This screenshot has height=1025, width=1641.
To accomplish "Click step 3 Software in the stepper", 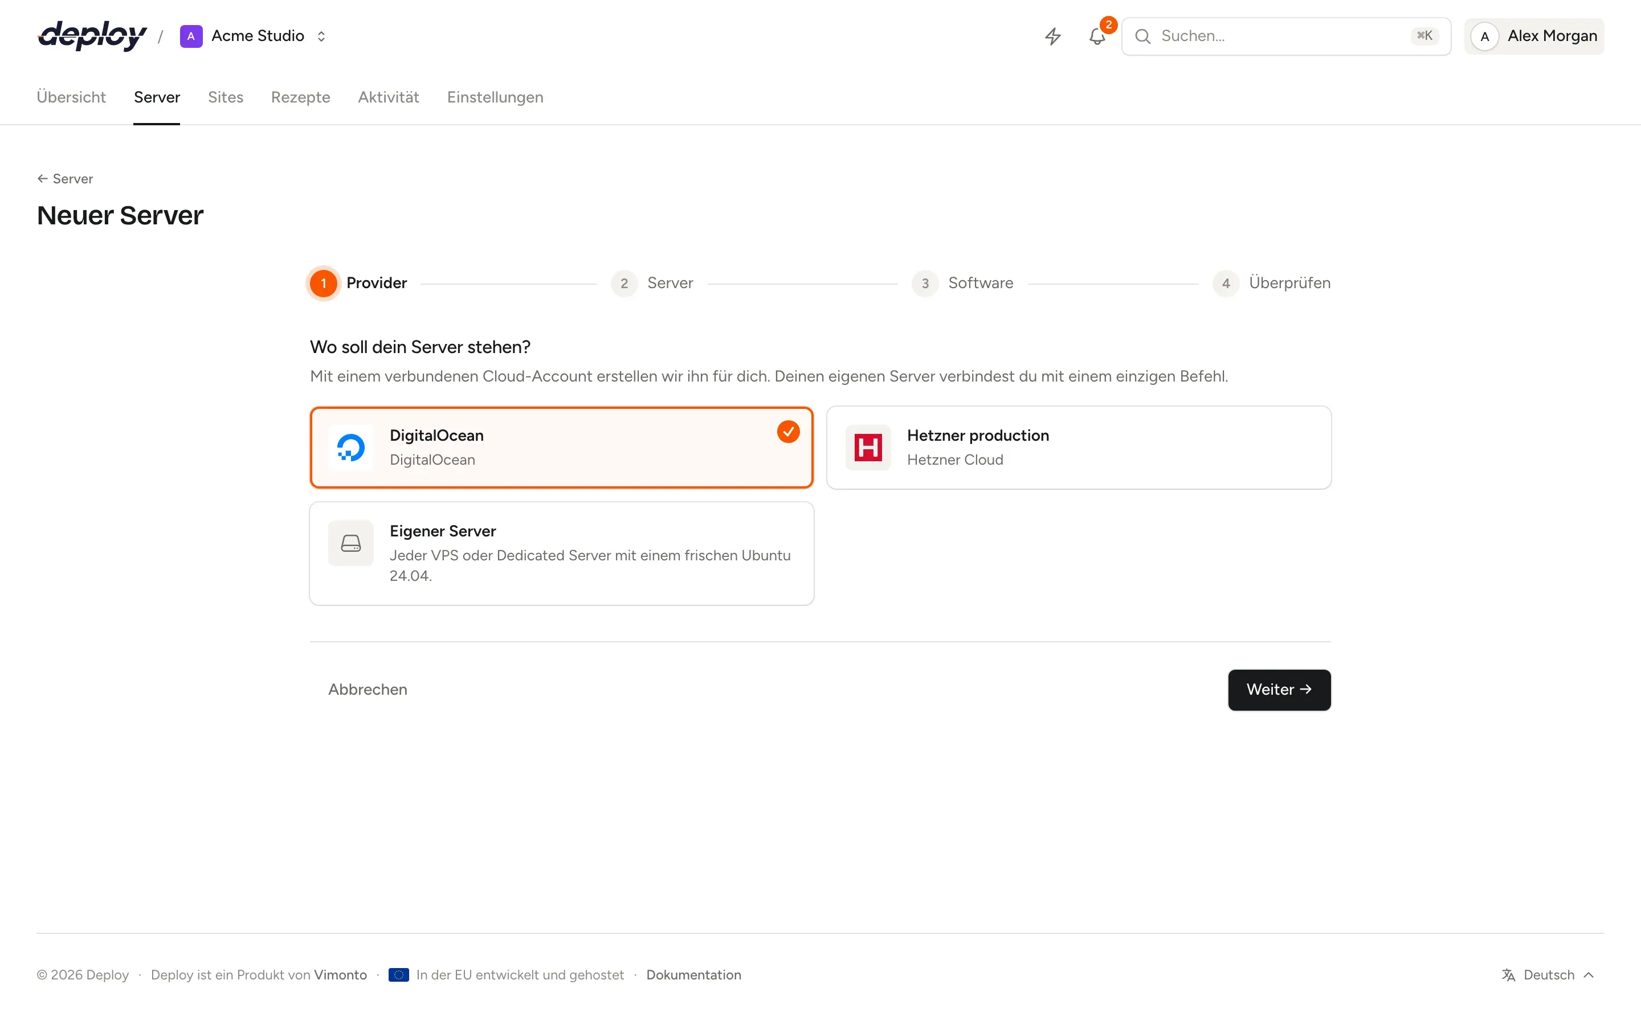I will coord(962,282).
